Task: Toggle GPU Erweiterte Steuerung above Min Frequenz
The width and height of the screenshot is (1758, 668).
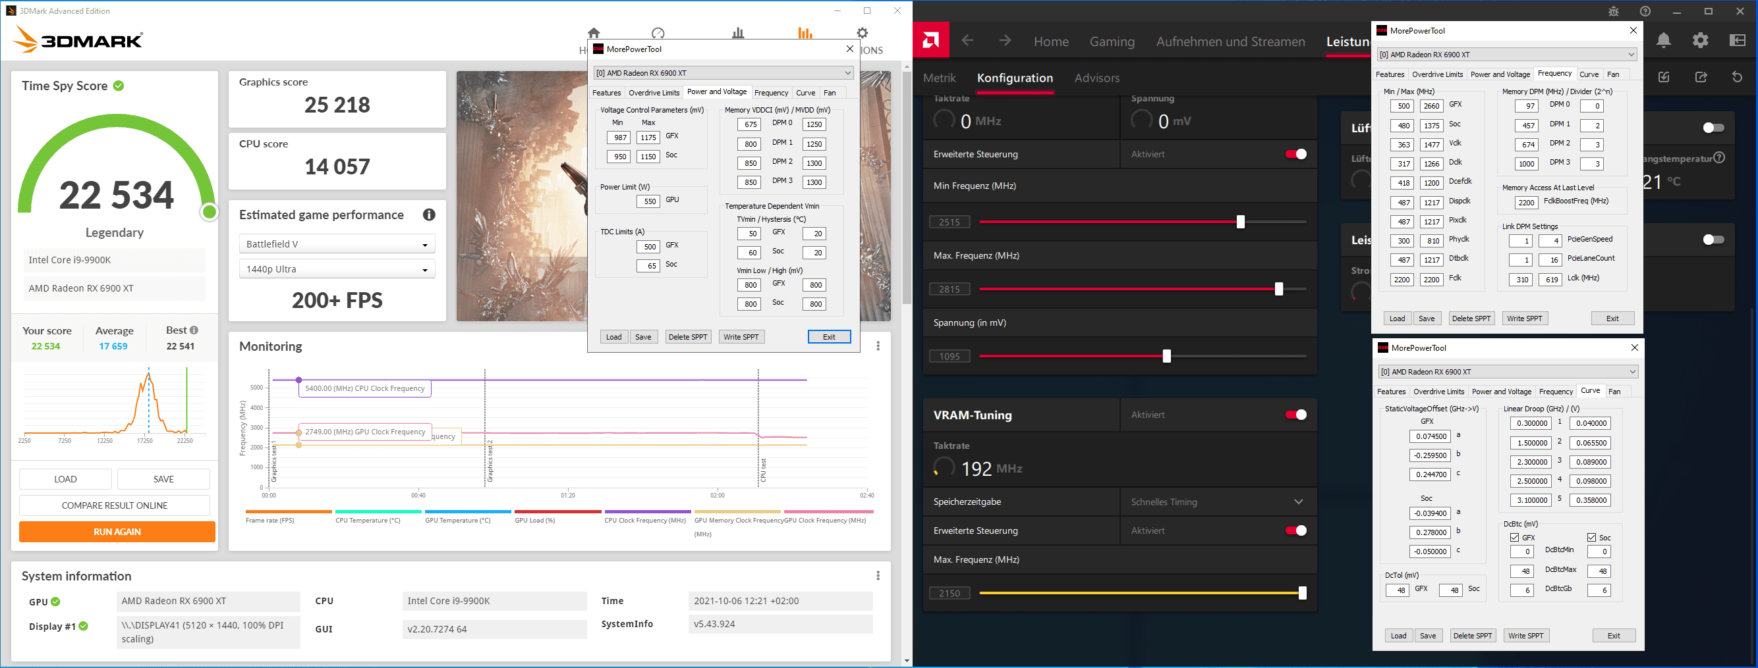Action: coord(1295,154)
